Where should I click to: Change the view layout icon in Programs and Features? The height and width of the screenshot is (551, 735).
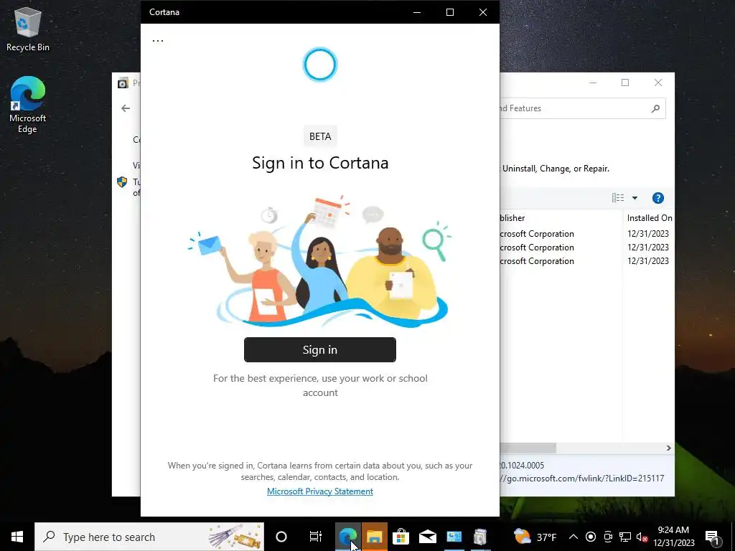(x=618, y=198)
